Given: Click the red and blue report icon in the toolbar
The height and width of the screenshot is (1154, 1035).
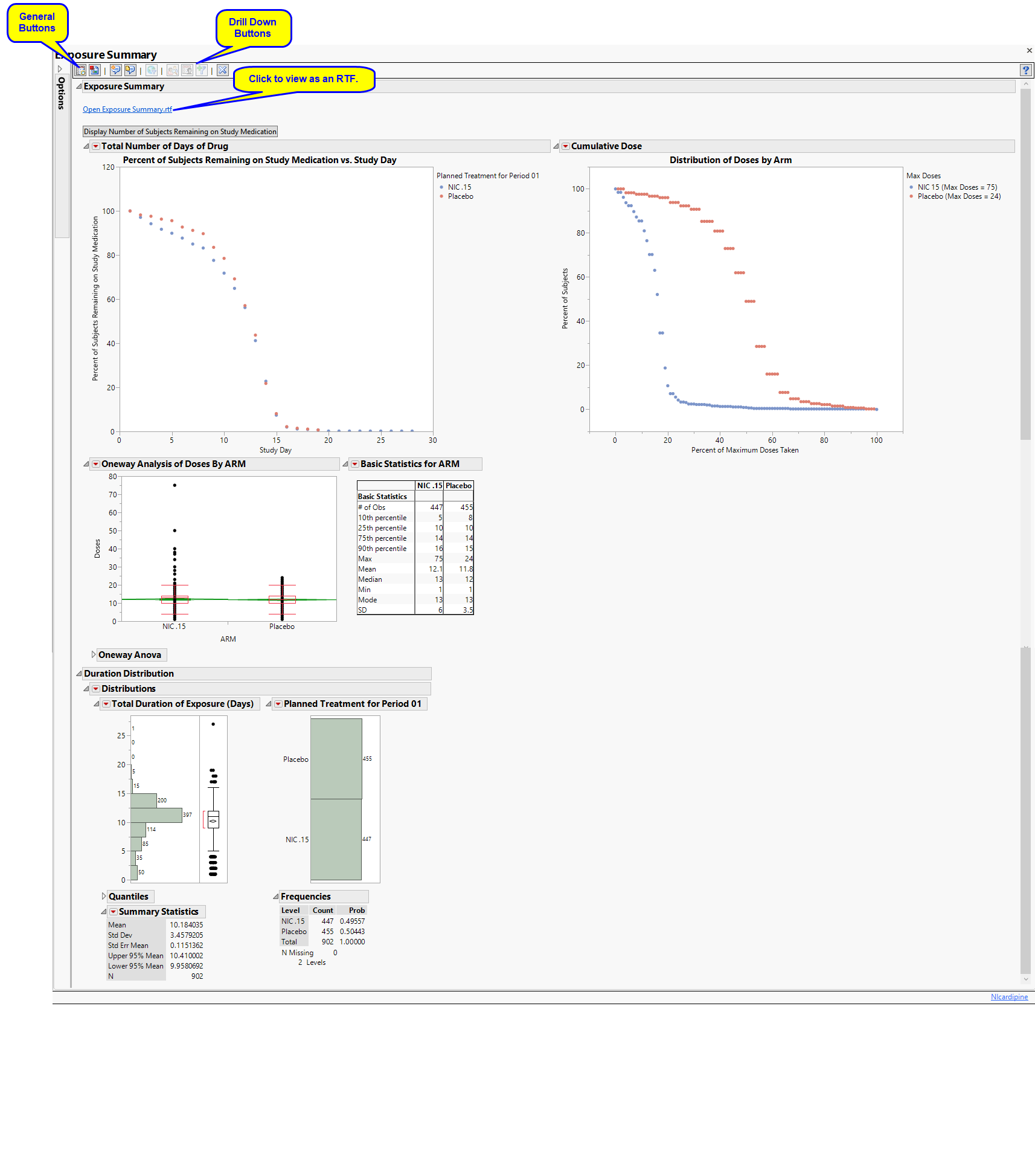Looking at the screenshot, I should pyautogui.click(x=94, y=70).
